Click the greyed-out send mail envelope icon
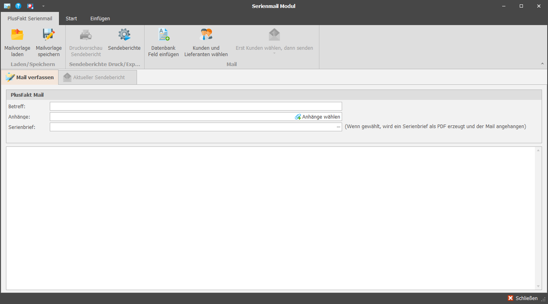Viewport: 548px width, 304px height. point(274,35)
